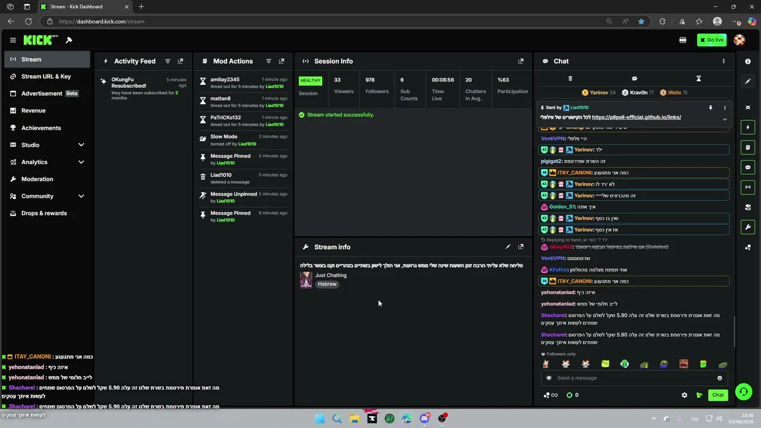Screen dimensions: 761x428
Task: Open Liad1010's name in the amitay2345 timeout entry
Action: 275,87
